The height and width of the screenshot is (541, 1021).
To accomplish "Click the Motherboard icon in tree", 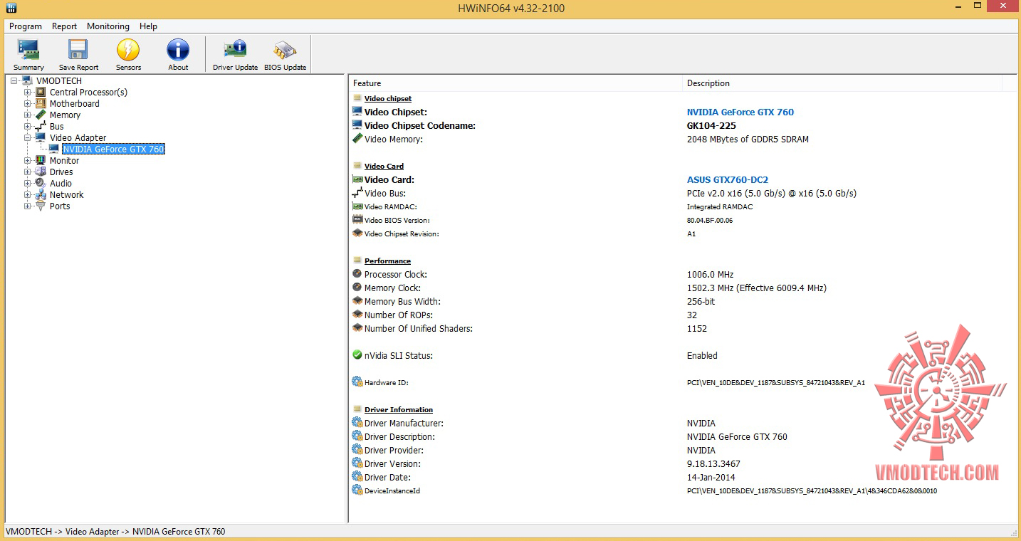I will point(41,103).
